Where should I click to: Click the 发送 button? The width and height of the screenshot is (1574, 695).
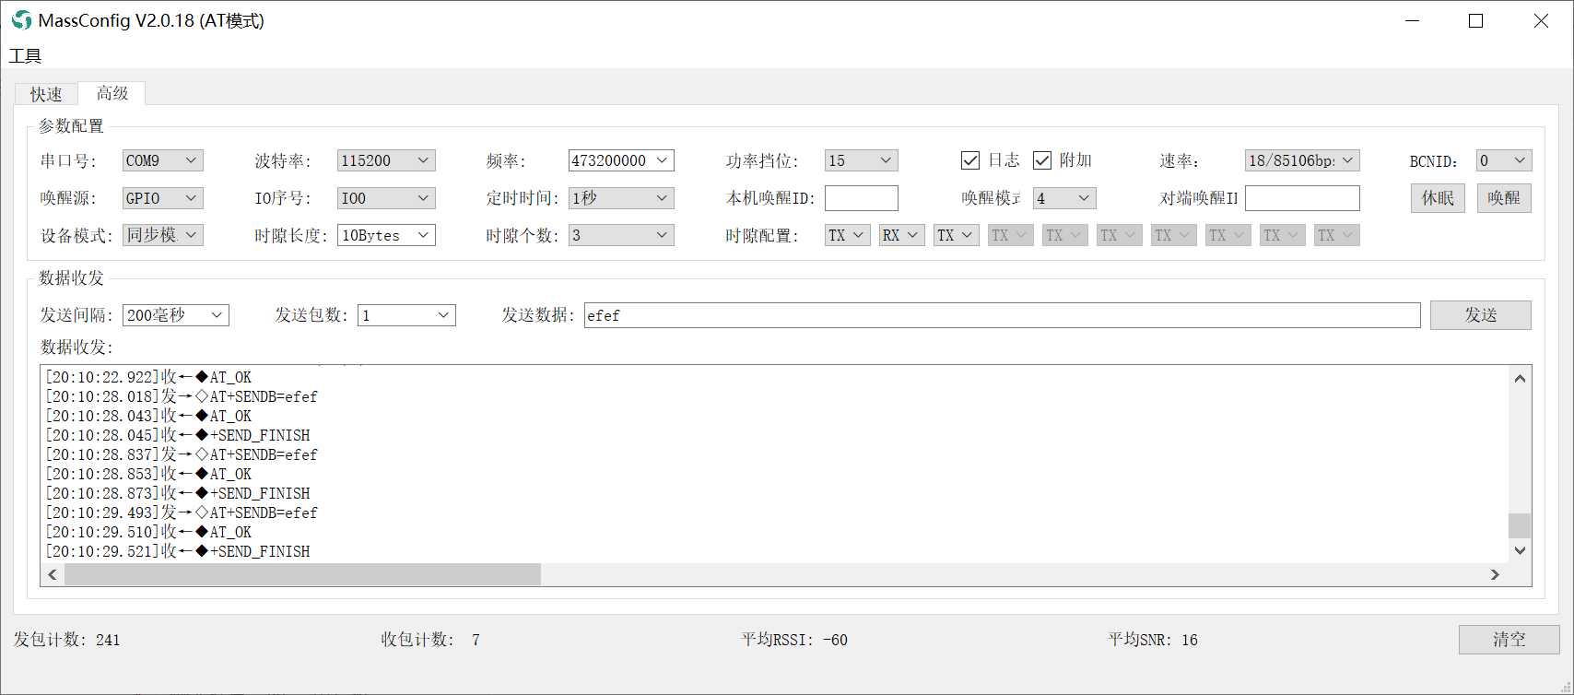[x=1481, y=315]
